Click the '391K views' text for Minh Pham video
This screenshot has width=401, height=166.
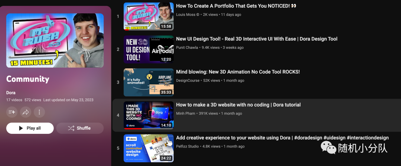pyautogui.click(x=208, y=113)
